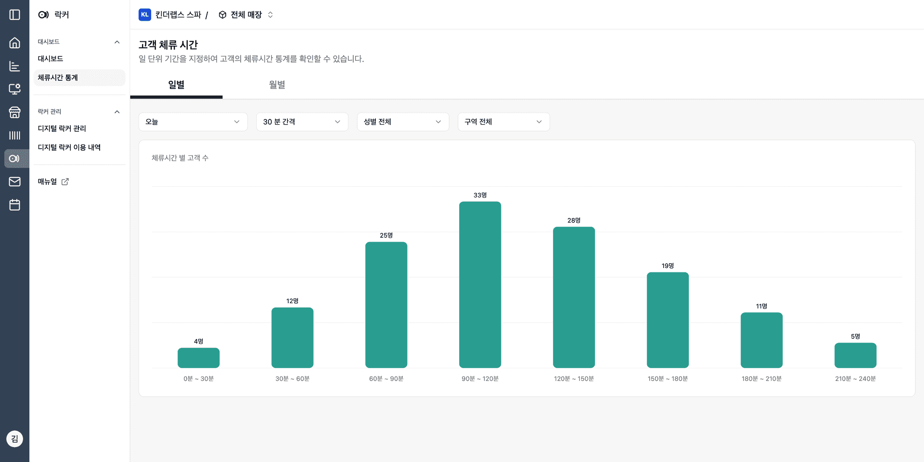Click the 90분 ~ 120분 axis label

(x=480, y=379)
